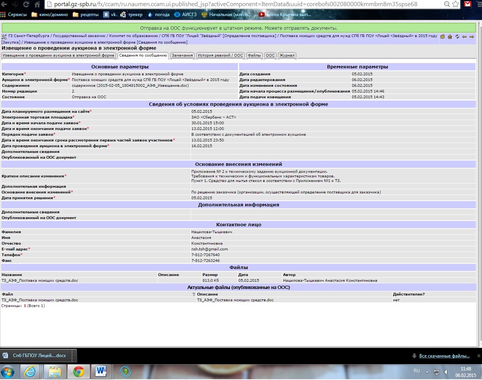The width and height of the screenshot is (482, 380).
Task: Click breadcrumb link ГЗ Санкт-Петербурга
Action: point(29,36)
